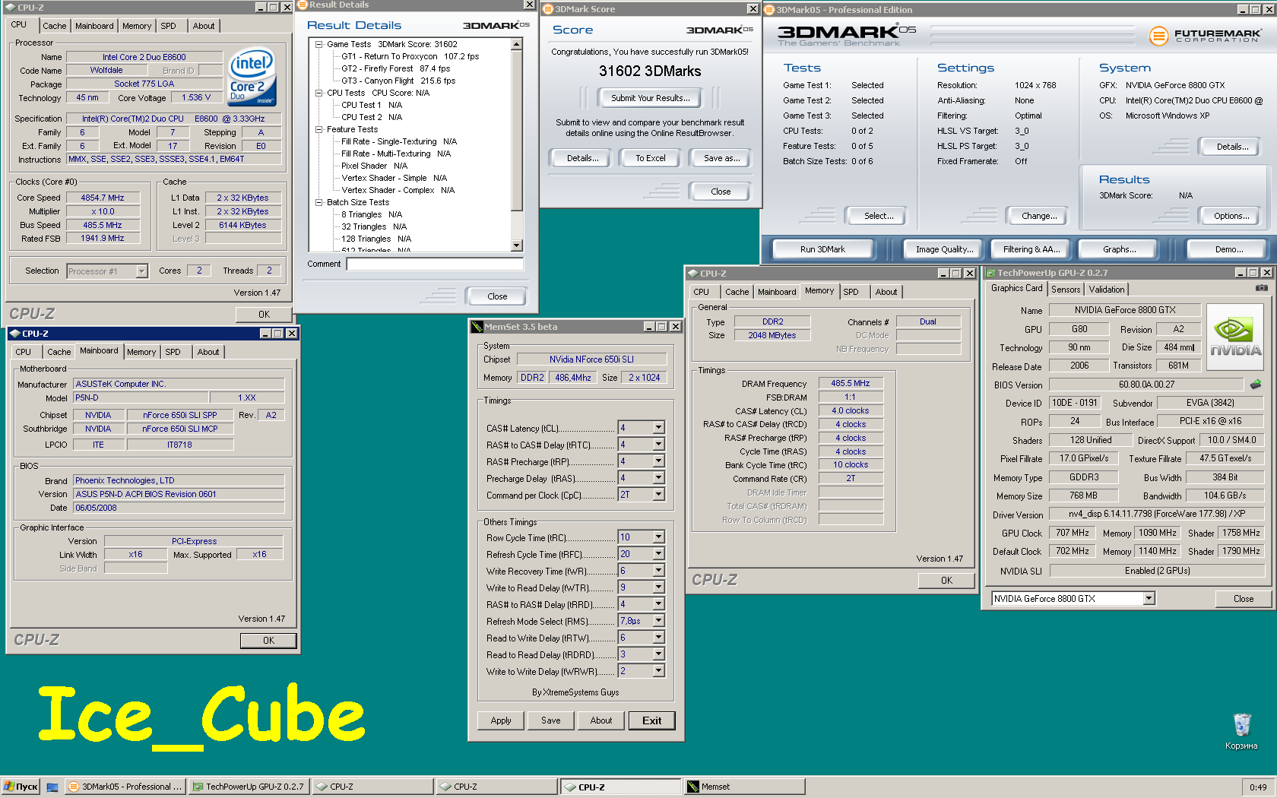
Task: Select 'GT3 - Canyon Flight' result row
Action: [398, 81]
